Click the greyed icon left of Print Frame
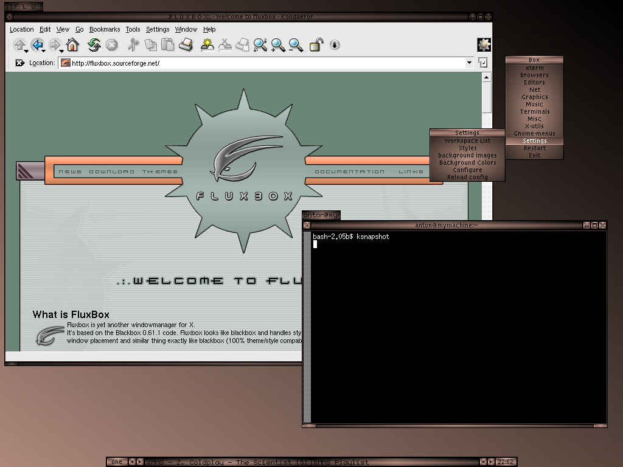 click(225, 45)
